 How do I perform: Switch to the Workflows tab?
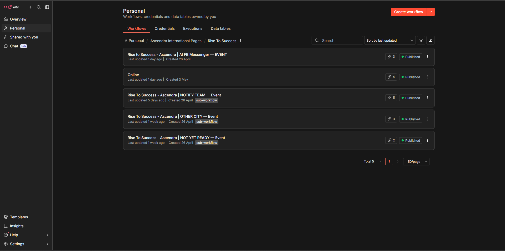pos(137,28)
